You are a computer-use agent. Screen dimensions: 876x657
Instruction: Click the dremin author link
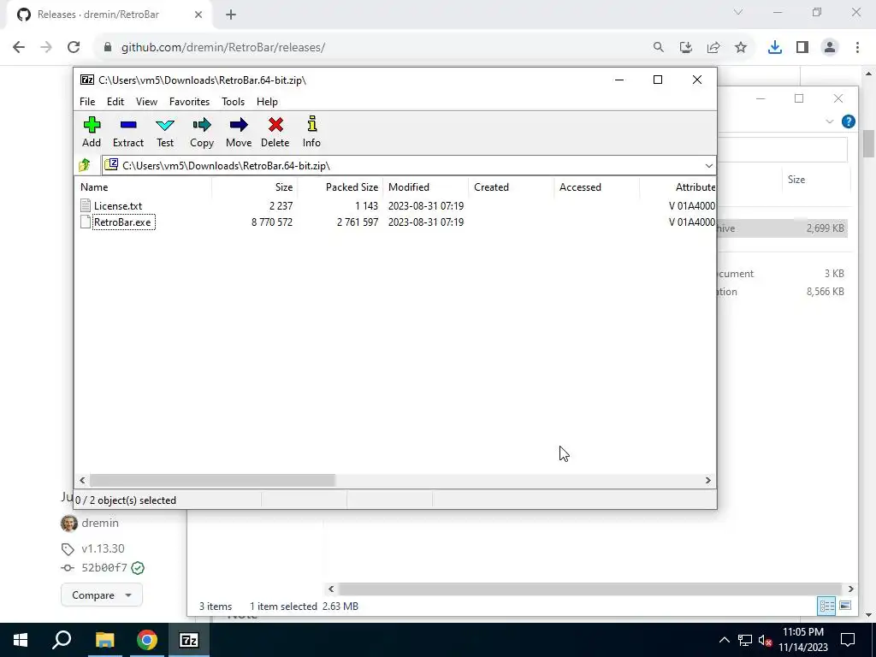pyautogui.click(x=100, y=523)
